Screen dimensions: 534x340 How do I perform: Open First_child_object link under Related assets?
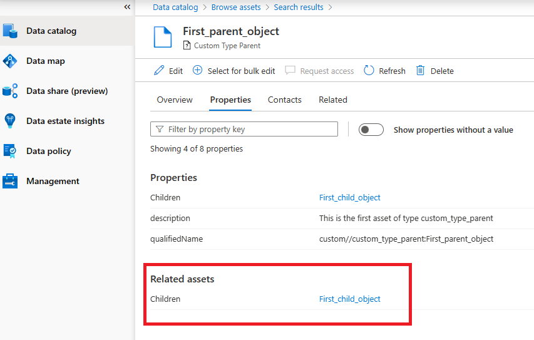350,299
